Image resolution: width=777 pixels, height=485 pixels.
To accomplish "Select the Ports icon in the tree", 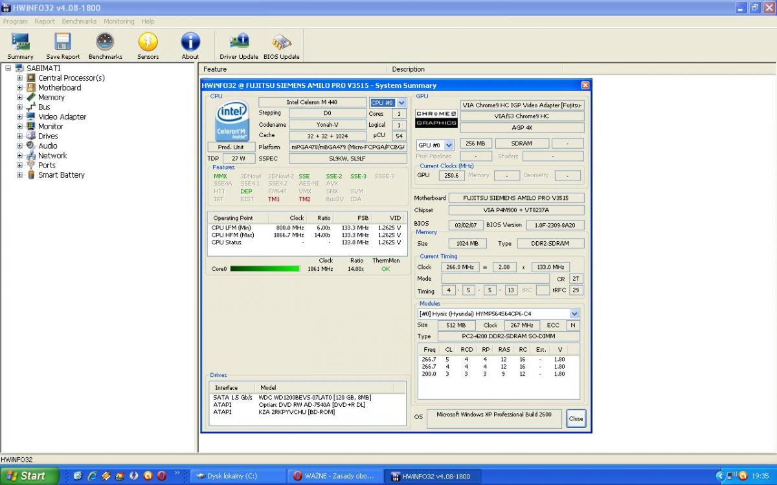I will pyautogui.click(x=31, y=165).
